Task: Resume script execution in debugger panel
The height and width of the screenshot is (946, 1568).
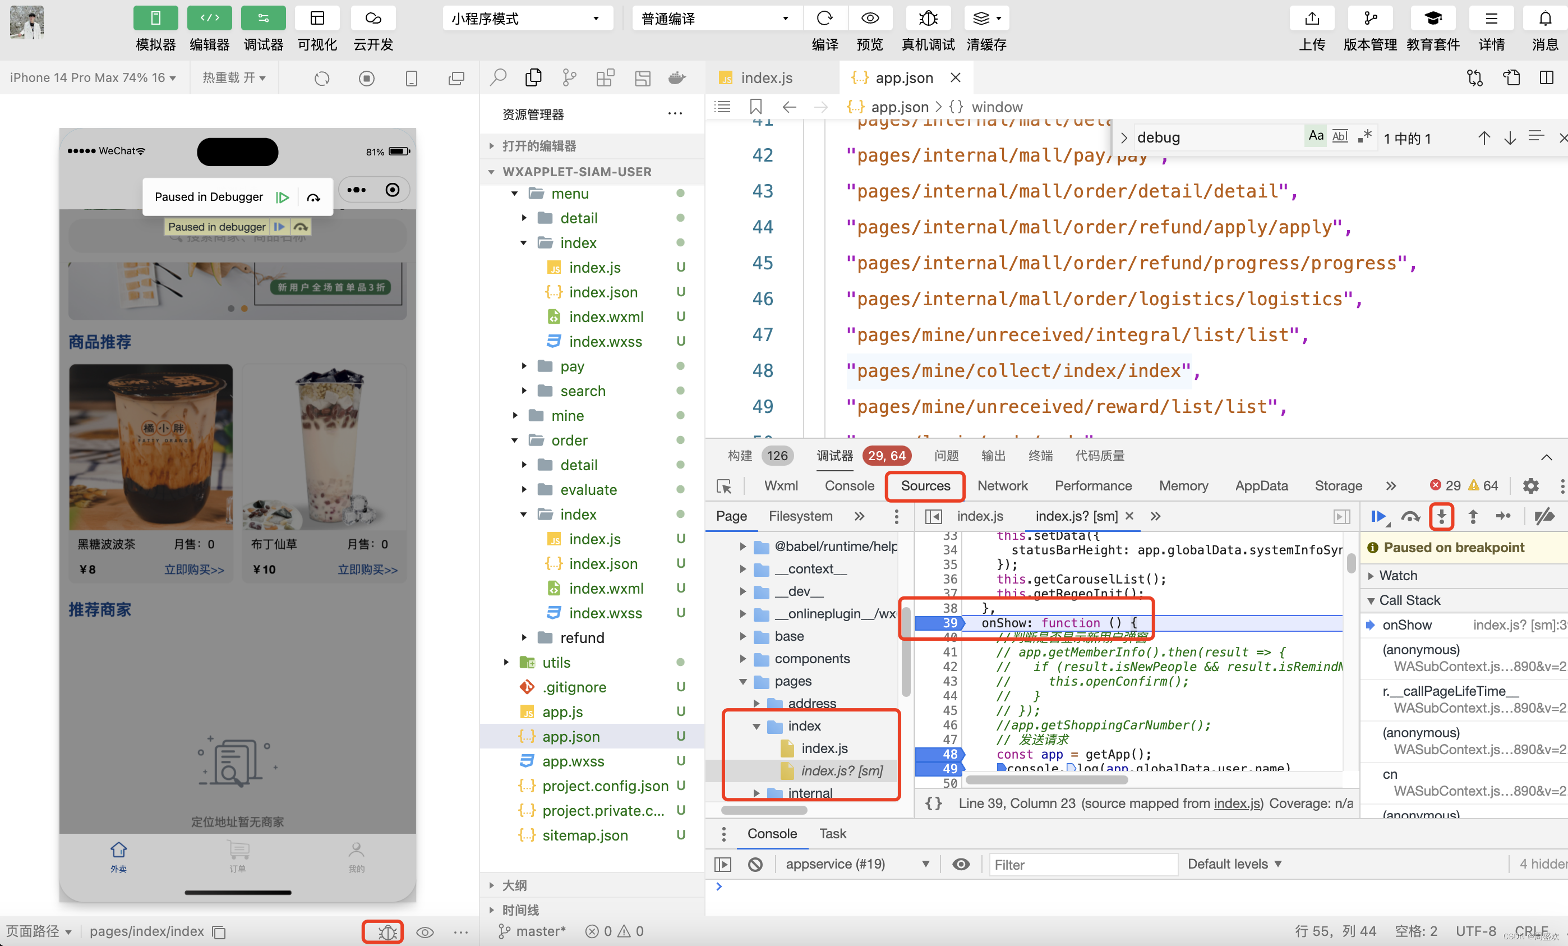Action: click(x=1378, y=516)
